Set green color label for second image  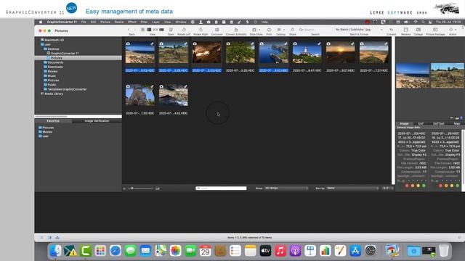(x=457, y=186)
